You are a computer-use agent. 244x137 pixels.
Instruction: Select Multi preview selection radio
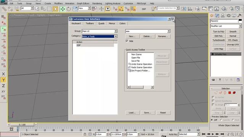pyautogui.click(x=233, y=120)
